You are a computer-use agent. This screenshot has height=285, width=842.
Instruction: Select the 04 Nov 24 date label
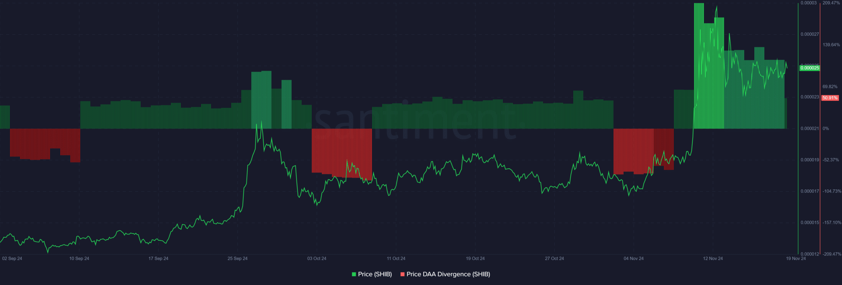point(633,258)
